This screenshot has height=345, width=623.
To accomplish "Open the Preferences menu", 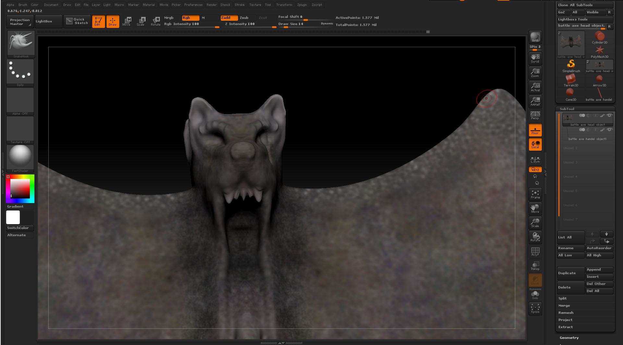I will (193, 5).
